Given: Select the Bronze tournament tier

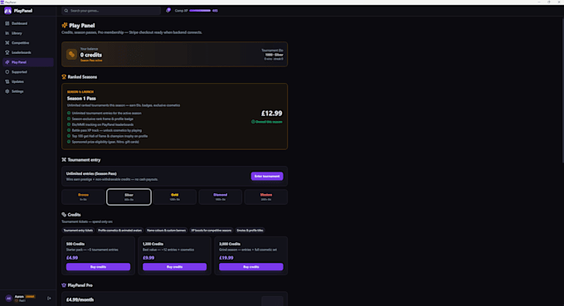Looking at the screenshot, I should click(x=83, y=197).
